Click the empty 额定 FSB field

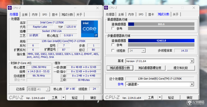click(x=39, y=80)
